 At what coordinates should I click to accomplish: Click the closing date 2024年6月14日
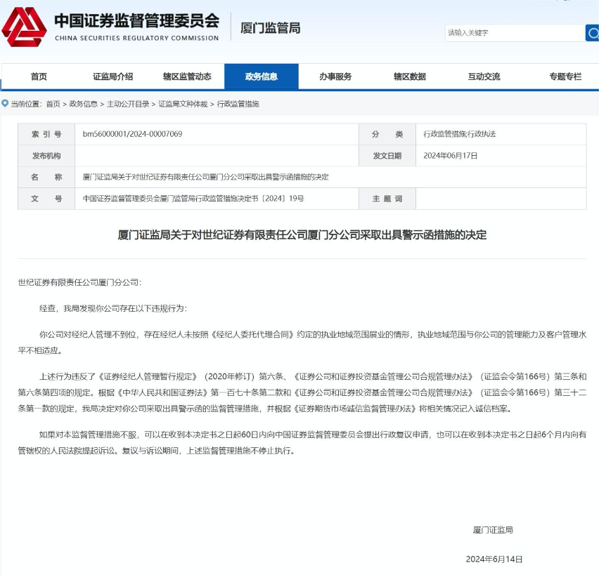click(494, 559)
